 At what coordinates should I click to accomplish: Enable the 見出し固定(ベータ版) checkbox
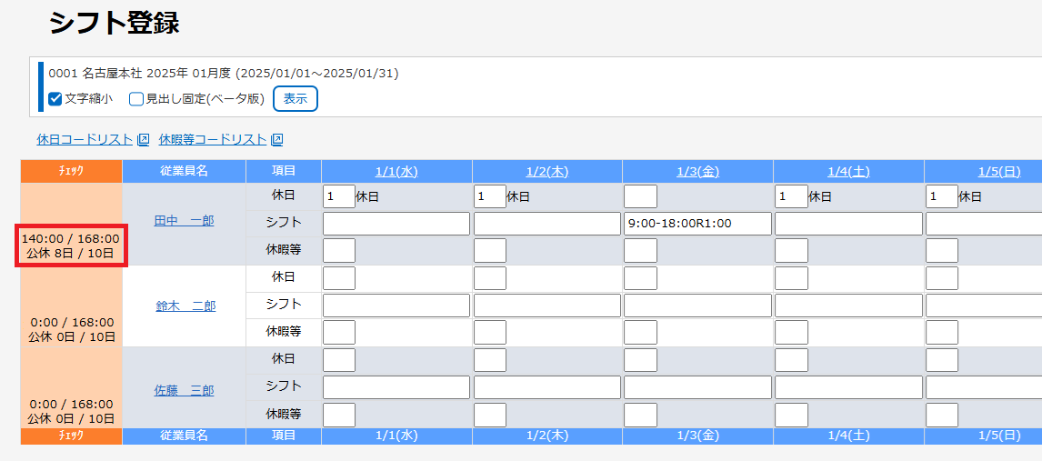(x=136, y=99)
